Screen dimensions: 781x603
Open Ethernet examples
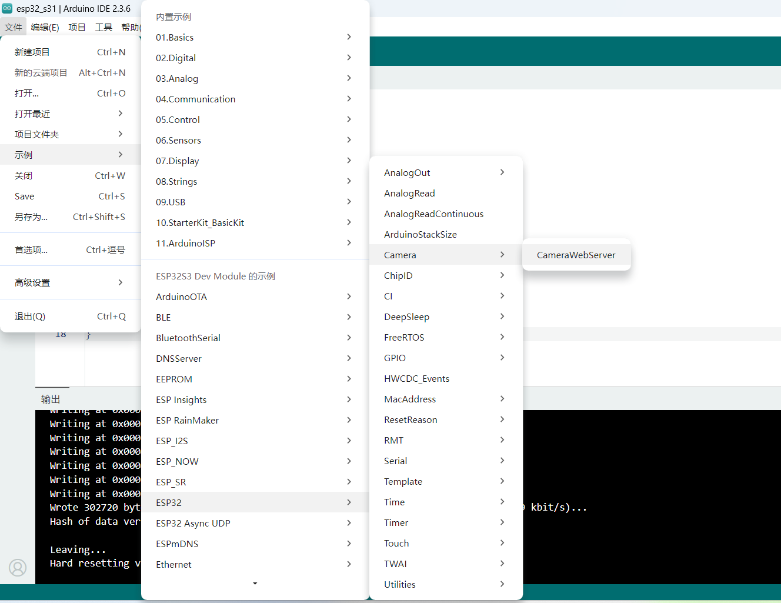[255, 564]
